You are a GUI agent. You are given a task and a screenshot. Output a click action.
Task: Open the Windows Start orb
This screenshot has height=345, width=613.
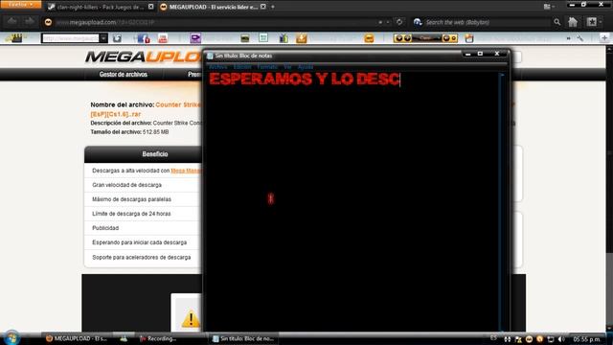coord(11,338)
